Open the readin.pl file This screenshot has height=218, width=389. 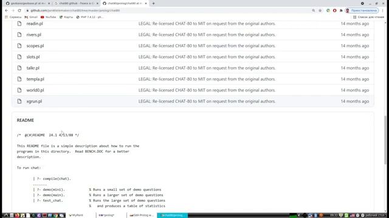pyautogui.click(x=35, y=24)
